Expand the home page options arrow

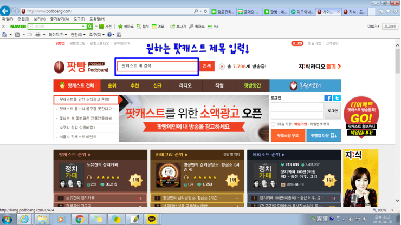pos(11,35)
